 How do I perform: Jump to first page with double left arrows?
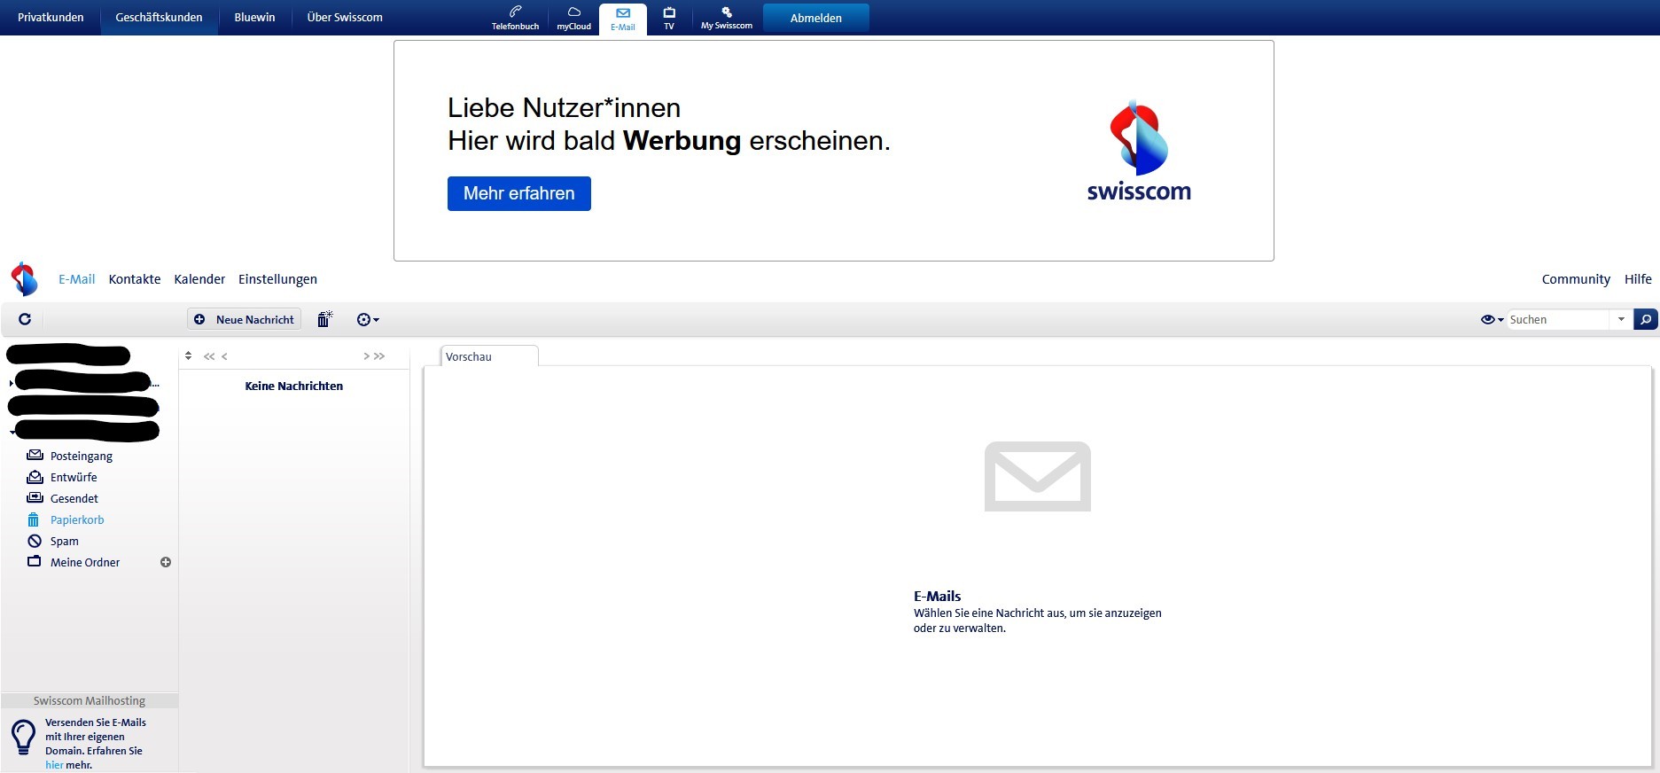tap(209, 356)
